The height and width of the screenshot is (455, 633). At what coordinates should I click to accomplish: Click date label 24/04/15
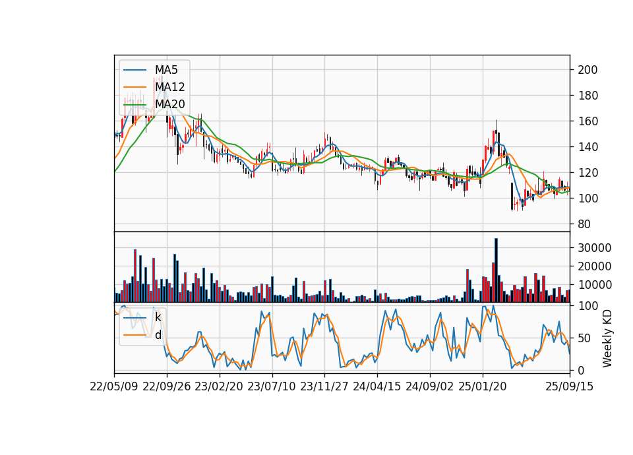pos(377,386)
